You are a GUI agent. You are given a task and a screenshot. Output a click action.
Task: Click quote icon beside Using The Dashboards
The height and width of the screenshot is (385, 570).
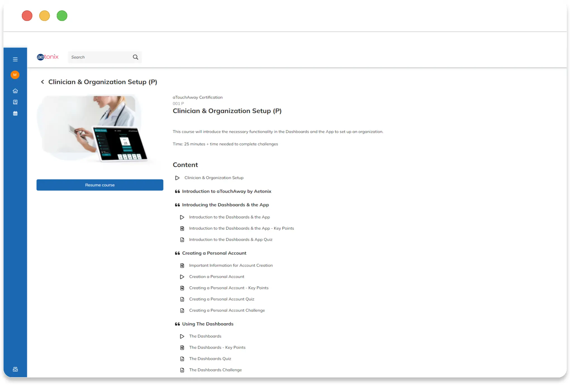coord(177,324)
